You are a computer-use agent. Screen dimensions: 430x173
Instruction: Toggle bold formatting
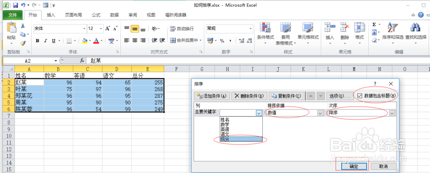pyautogui.click(x=37, y=41)
